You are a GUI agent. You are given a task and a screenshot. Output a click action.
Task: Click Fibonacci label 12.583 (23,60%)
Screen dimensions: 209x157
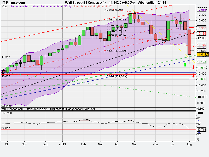[x=115, y=20]
